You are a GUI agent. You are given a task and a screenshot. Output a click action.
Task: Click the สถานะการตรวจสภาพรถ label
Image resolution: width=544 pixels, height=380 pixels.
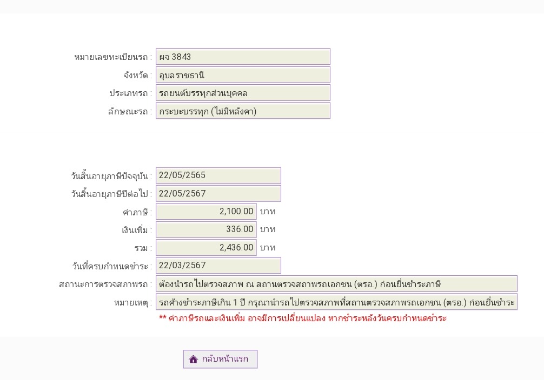point(105,284)
